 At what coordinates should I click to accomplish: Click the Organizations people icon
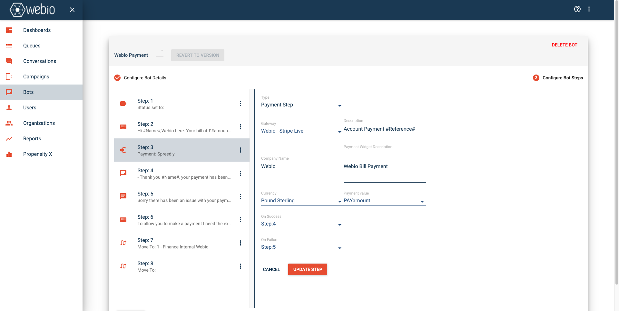9,123
